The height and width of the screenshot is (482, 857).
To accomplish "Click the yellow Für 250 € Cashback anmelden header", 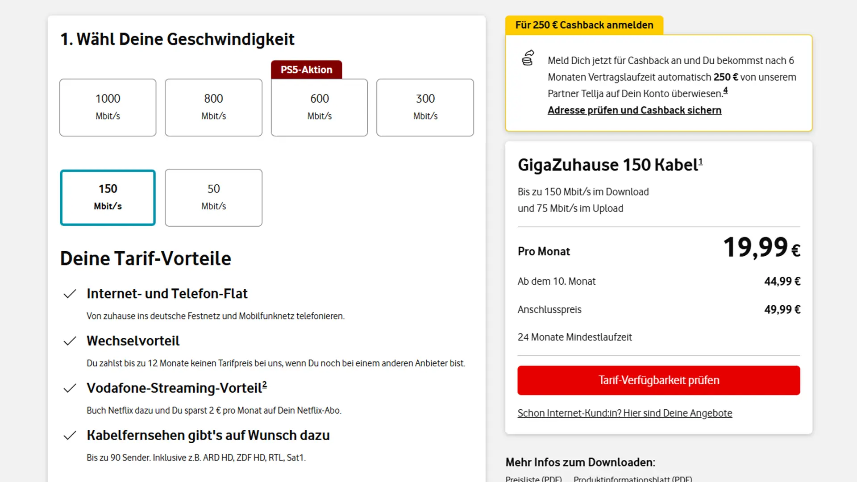I will click(584, 25).
